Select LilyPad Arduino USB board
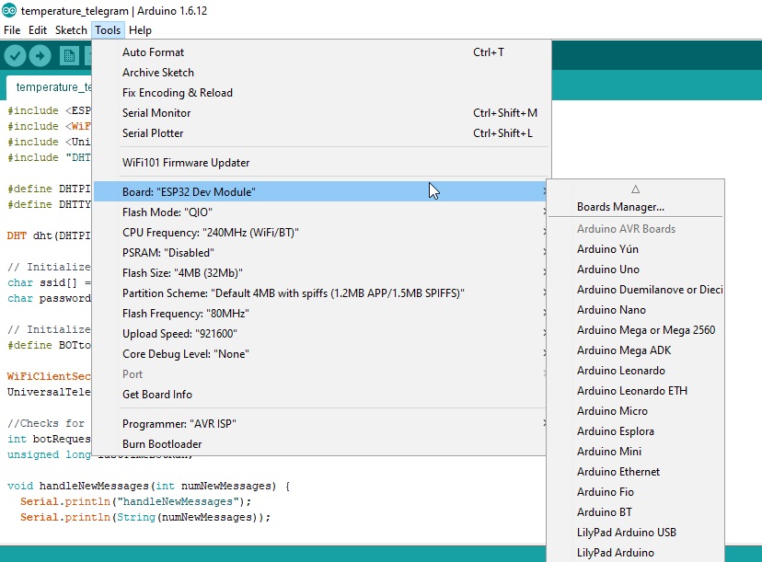The height and width of the screenshot is (562, 762). tap(636, 533)
